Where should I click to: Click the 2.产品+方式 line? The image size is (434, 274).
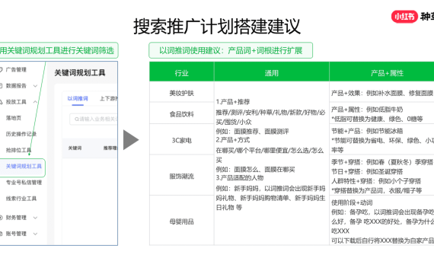(x=233, y=140)
